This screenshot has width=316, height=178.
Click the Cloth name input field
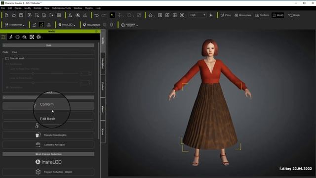click(52, 52)
